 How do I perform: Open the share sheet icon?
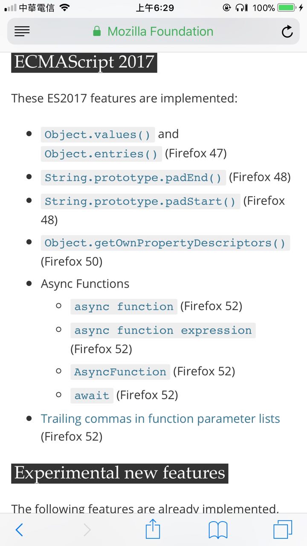(153, 530)
